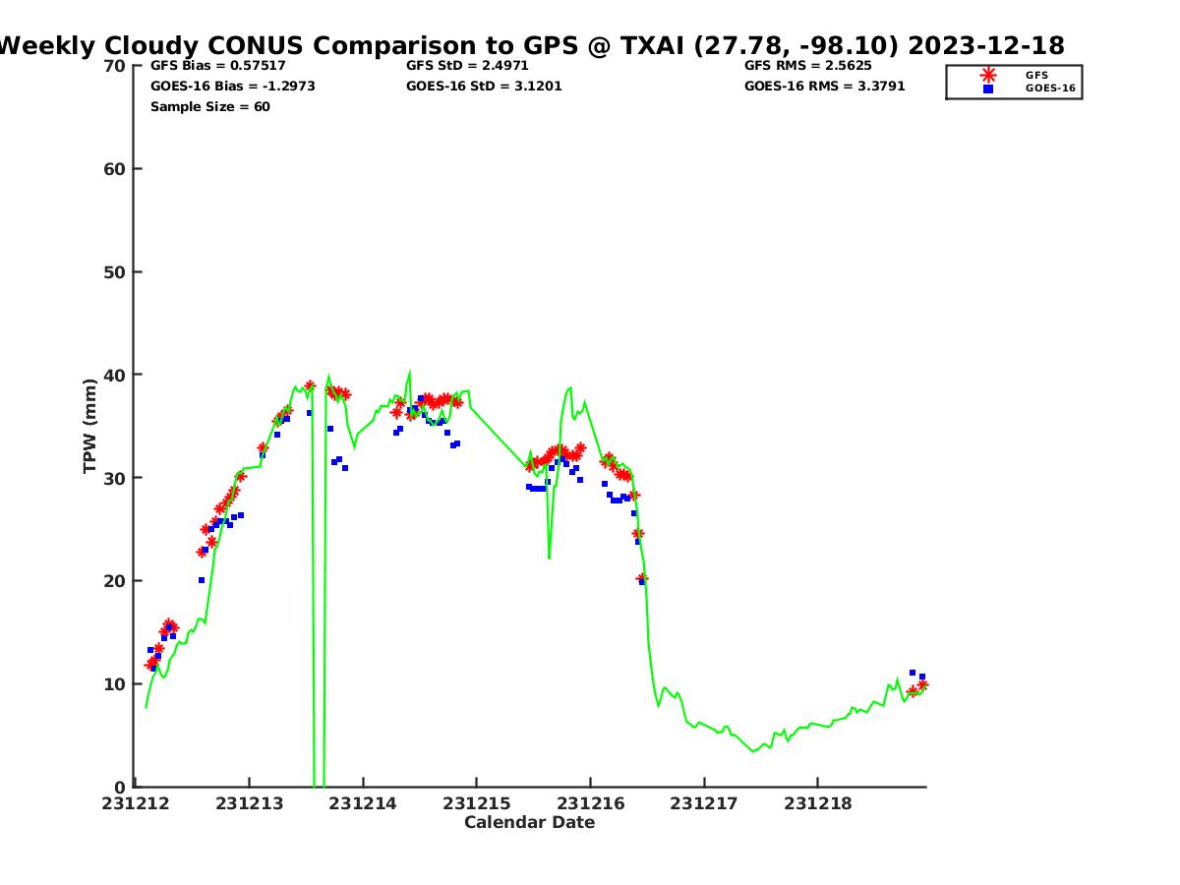This screenshot has width=1180, height=885.
Task: Click the blue GOES-16 square legend marker
Action: coord(988,88)
